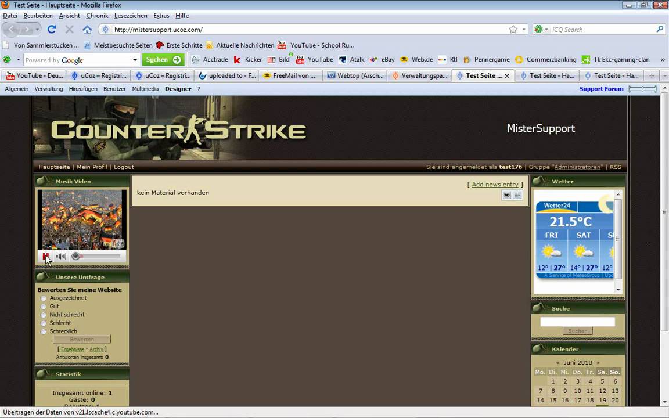Click the Suche block search input field
The image size is (669, 418).
pyautogui.click(x=577, y=322)
